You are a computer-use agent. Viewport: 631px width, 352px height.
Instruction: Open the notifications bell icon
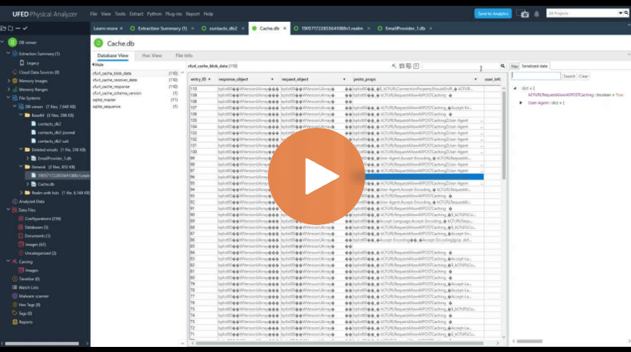(x=537, y=14)
